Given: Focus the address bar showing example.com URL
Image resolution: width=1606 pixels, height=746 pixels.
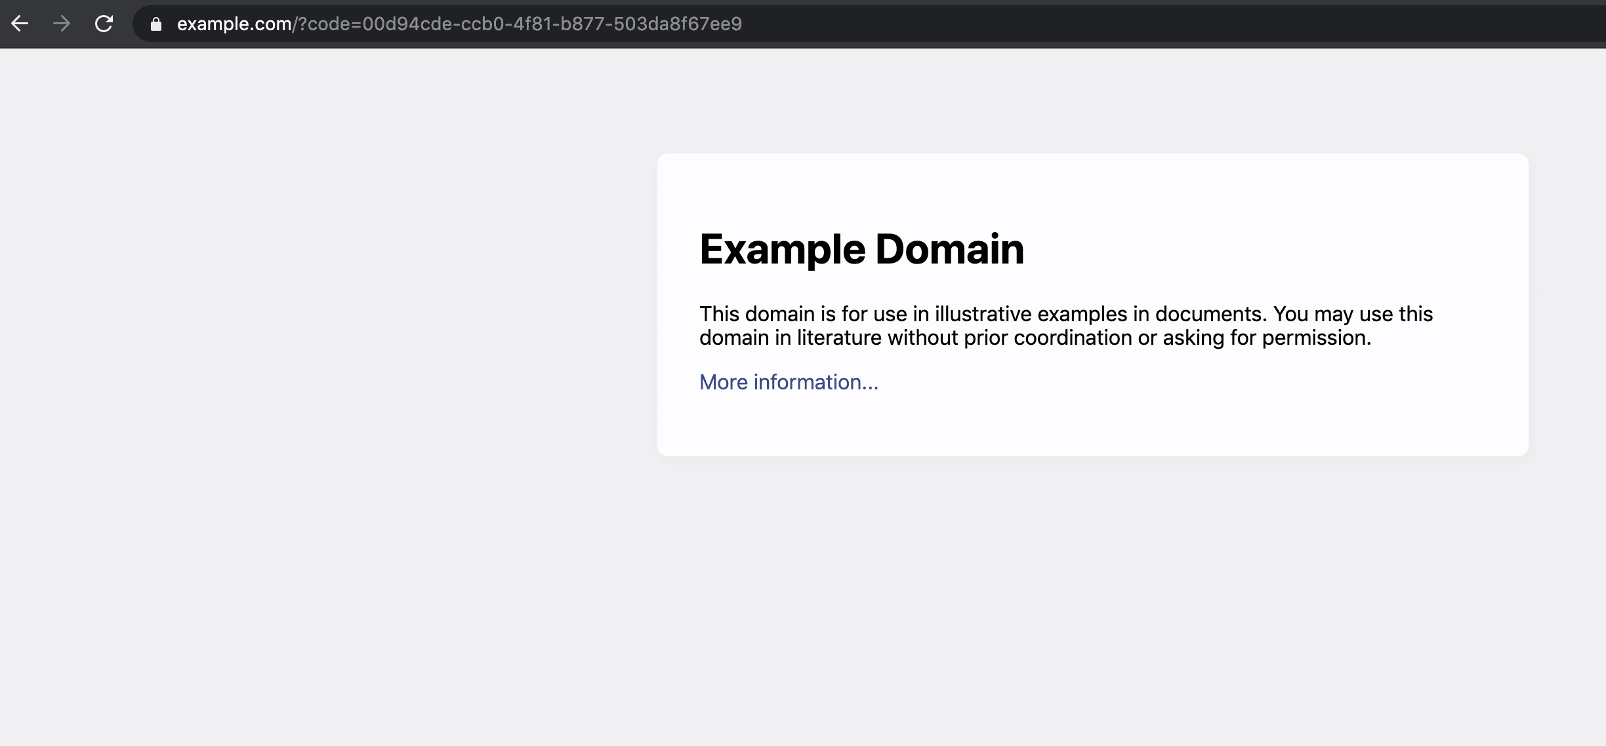Looking at the screenshot, I should [869, 24].
